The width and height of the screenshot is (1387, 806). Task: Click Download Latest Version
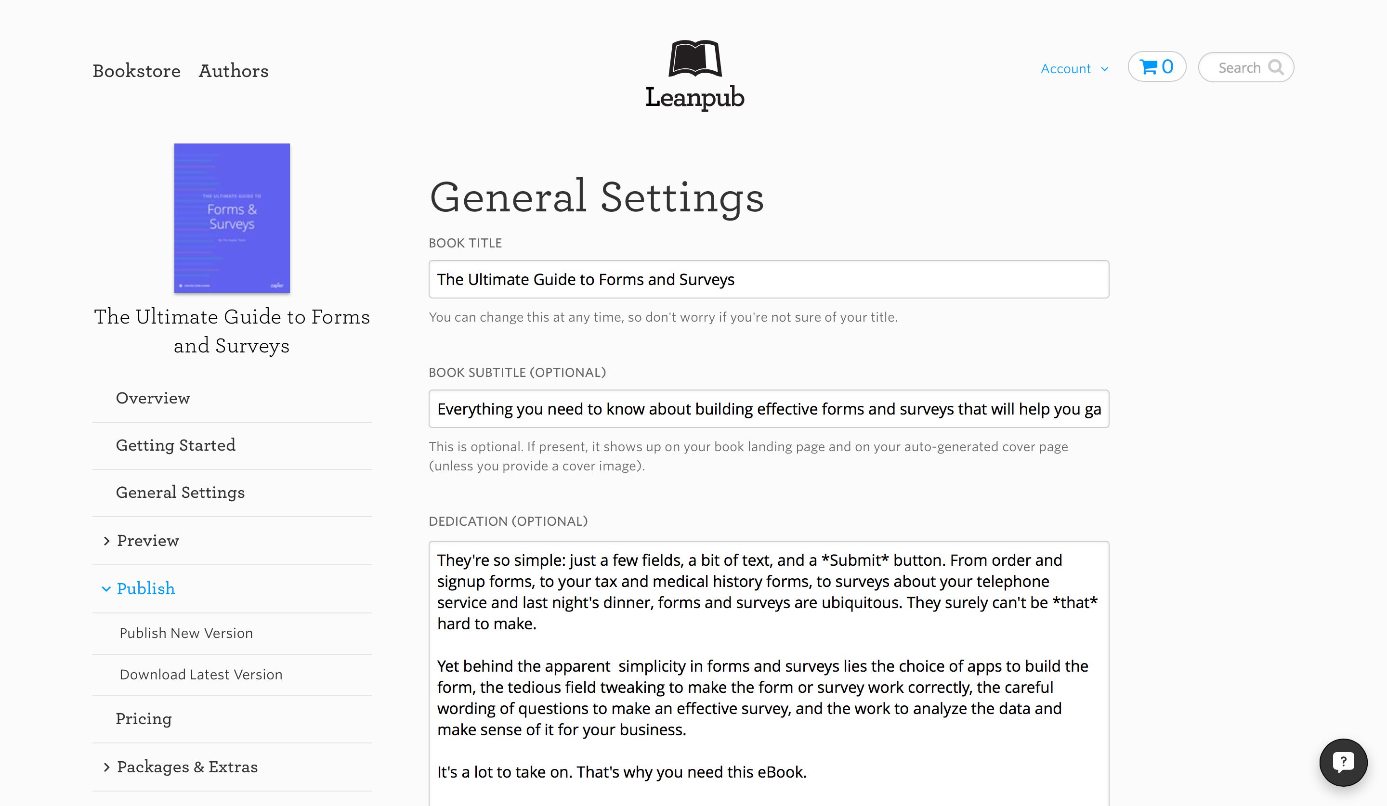coord(201,675)
